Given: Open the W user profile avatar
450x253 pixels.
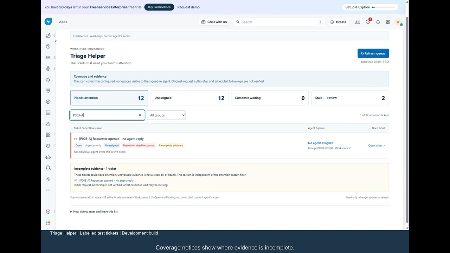Looking at the screenshot, I should pyautogui.click(x=398, y=22).
